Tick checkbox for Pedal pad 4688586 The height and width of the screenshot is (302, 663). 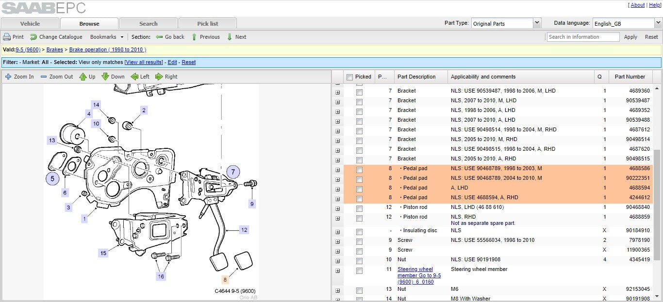click(359, 170)
